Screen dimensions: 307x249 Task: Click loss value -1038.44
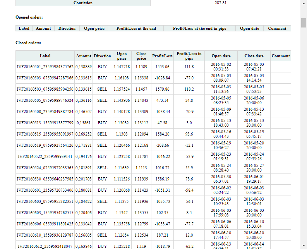coord(162,112)
